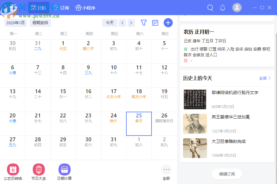The width and height of the screenshot is (277, 184).
Task: Launch 节日大全 tool icon
Action: click(x=39, y=169)
